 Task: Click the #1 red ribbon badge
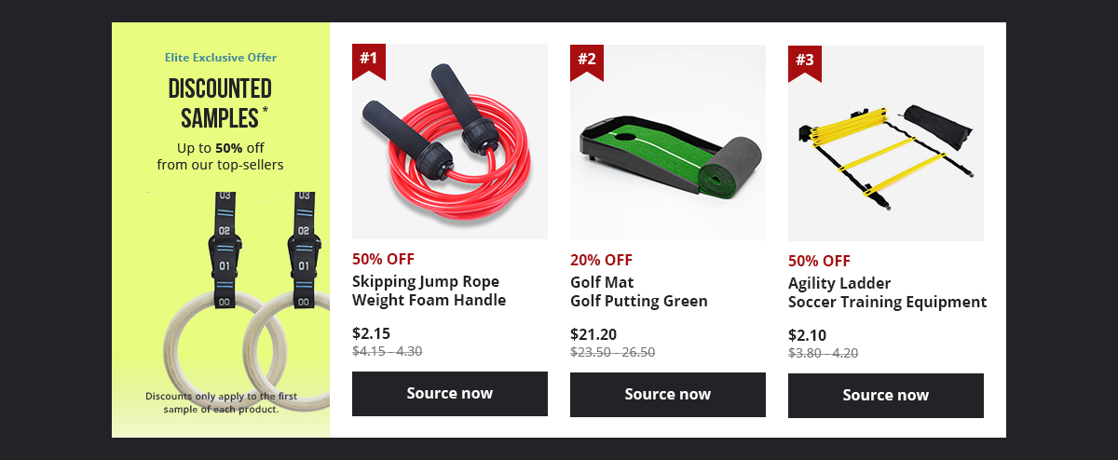point(369,61)
